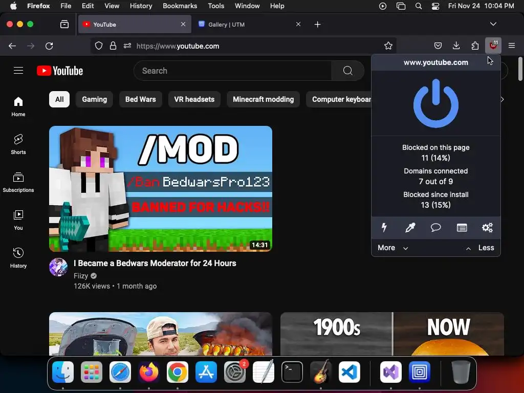Click uBlock Origin toolbar extension icon
Viewport: 524px width, 393px height.
tap(493, 46)
